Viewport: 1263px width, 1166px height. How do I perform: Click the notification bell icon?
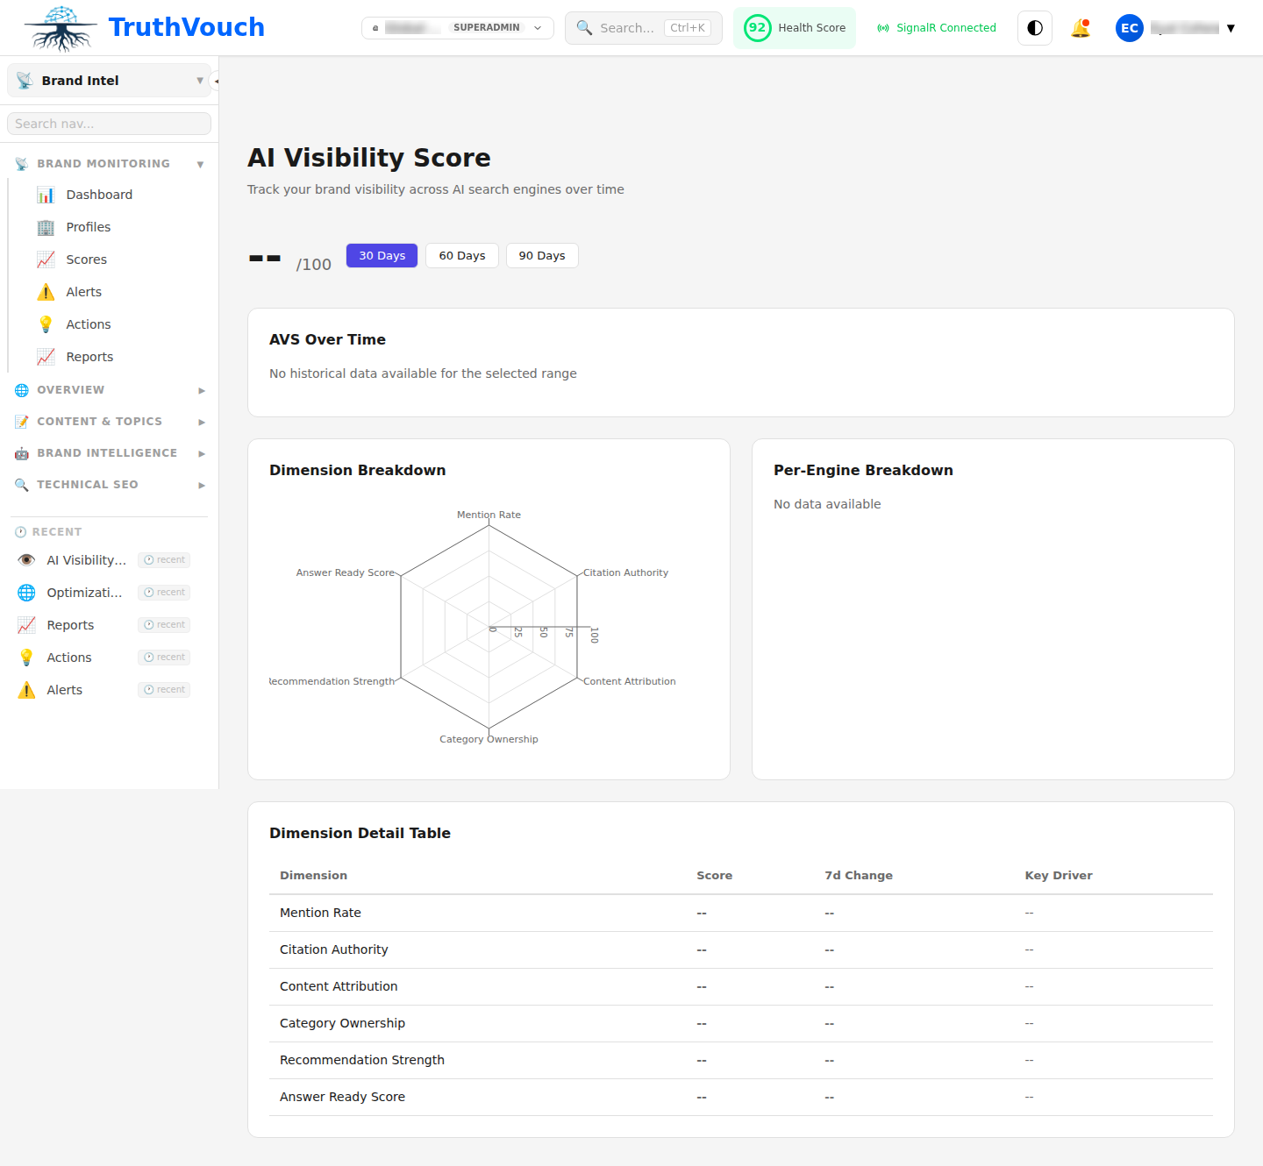(1081, 27)
